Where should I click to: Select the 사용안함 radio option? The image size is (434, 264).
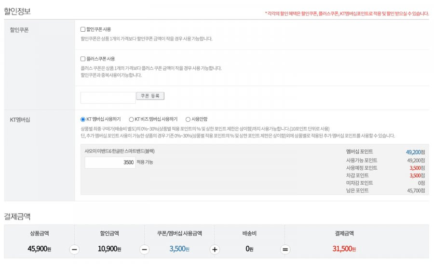pos(188,119)
